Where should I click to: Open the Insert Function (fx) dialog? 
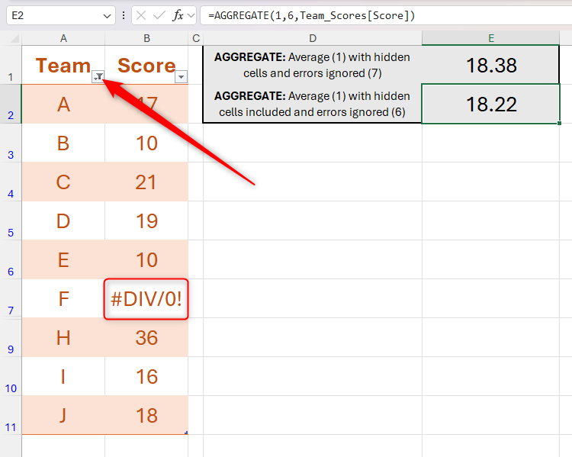coord(179,15)
